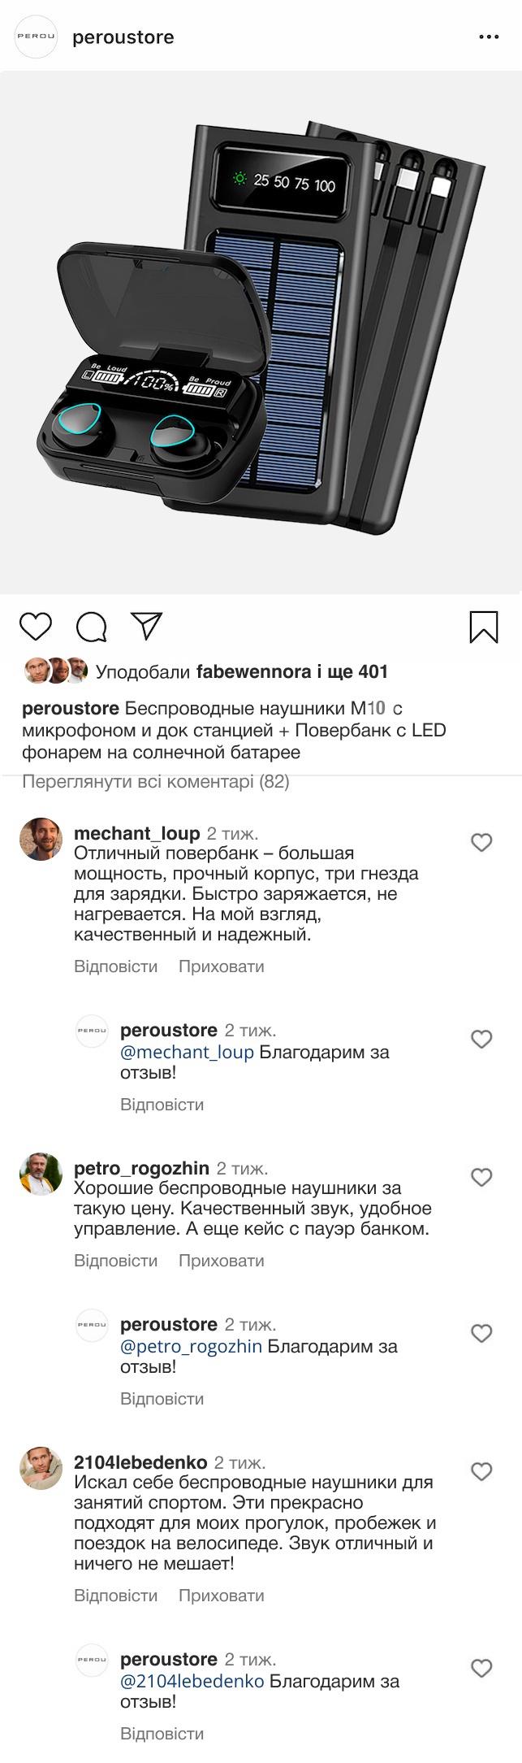Image resolution: width=522 pixels, height=1763 pixels.
Task: Share post using paper plane icon
Action: pos(147,626)
